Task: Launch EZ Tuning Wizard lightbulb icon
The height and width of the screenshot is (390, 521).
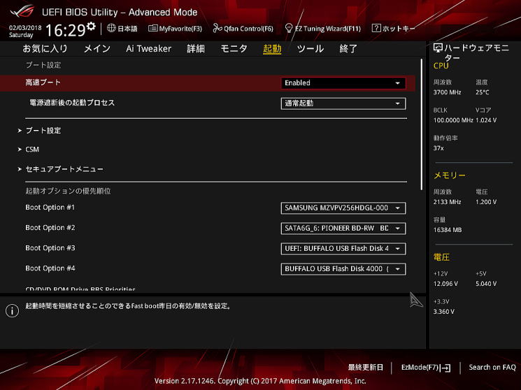Action: coord(289,28)
